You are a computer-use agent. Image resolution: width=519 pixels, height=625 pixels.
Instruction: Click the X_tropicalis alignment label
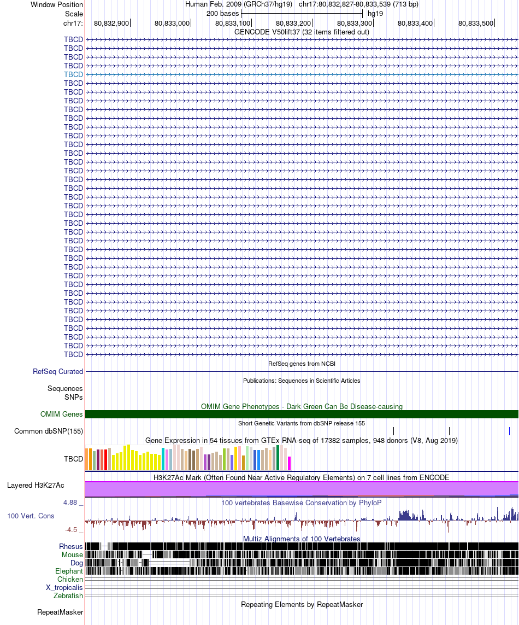[64, 587]
